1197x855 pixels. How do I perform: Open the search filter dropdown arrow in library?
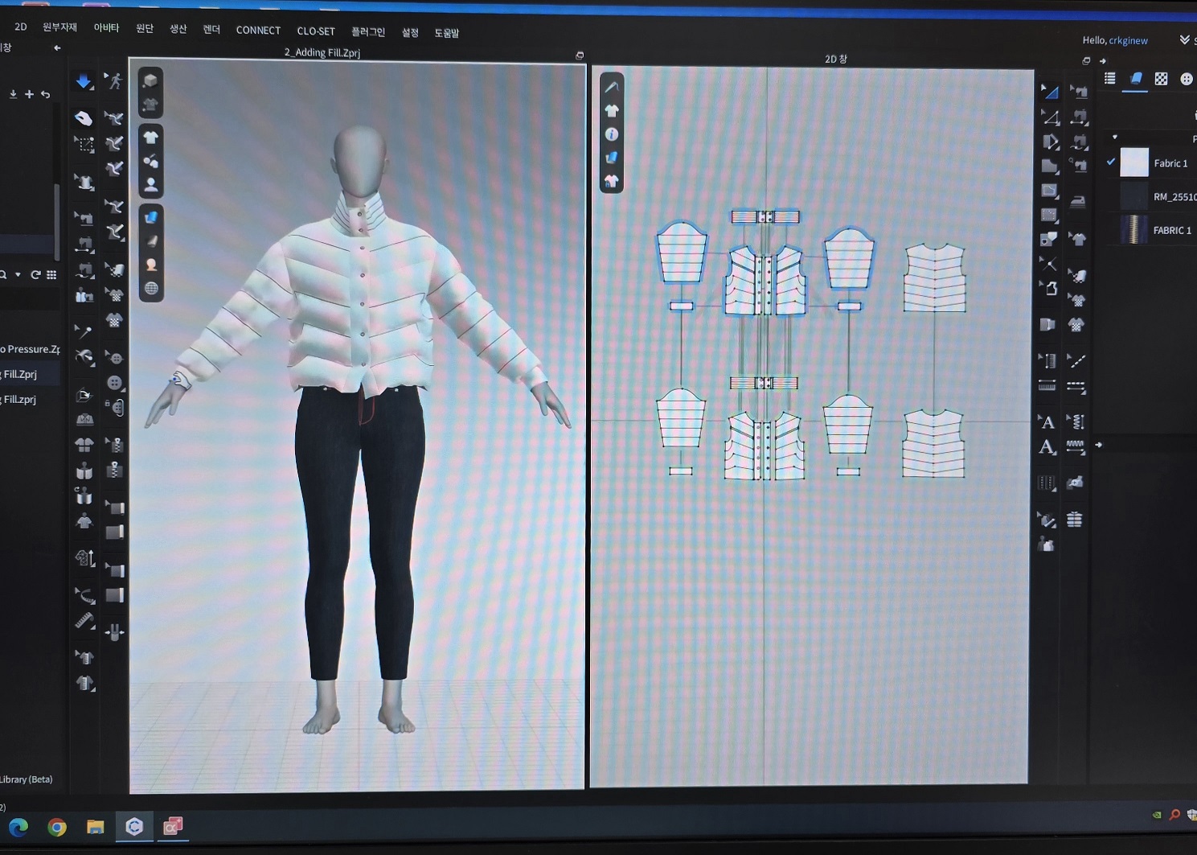click(18, 275)
